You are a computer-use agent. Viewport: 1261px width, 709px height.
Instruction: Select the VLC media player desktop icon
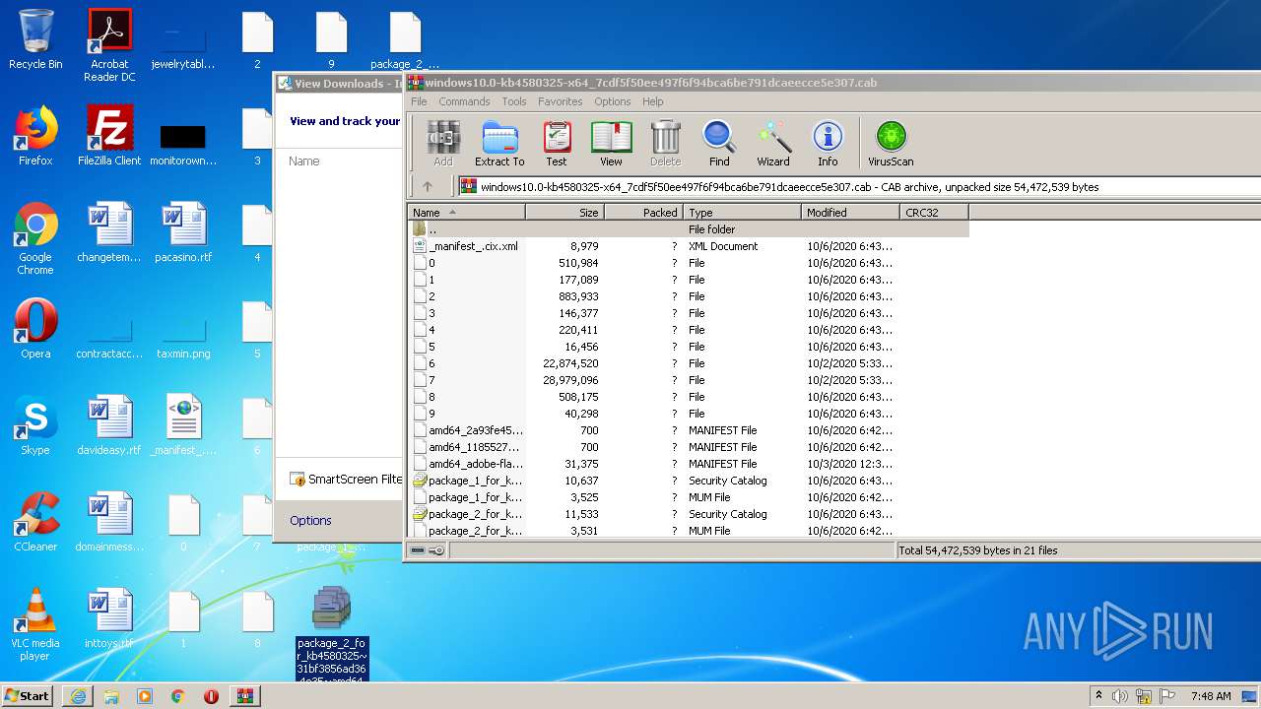click(35, 624)
